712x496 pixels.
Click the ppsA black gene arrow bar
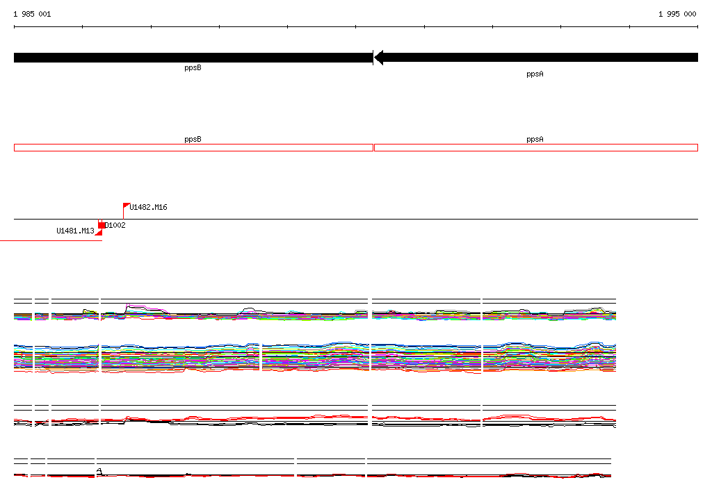[536, 58]
